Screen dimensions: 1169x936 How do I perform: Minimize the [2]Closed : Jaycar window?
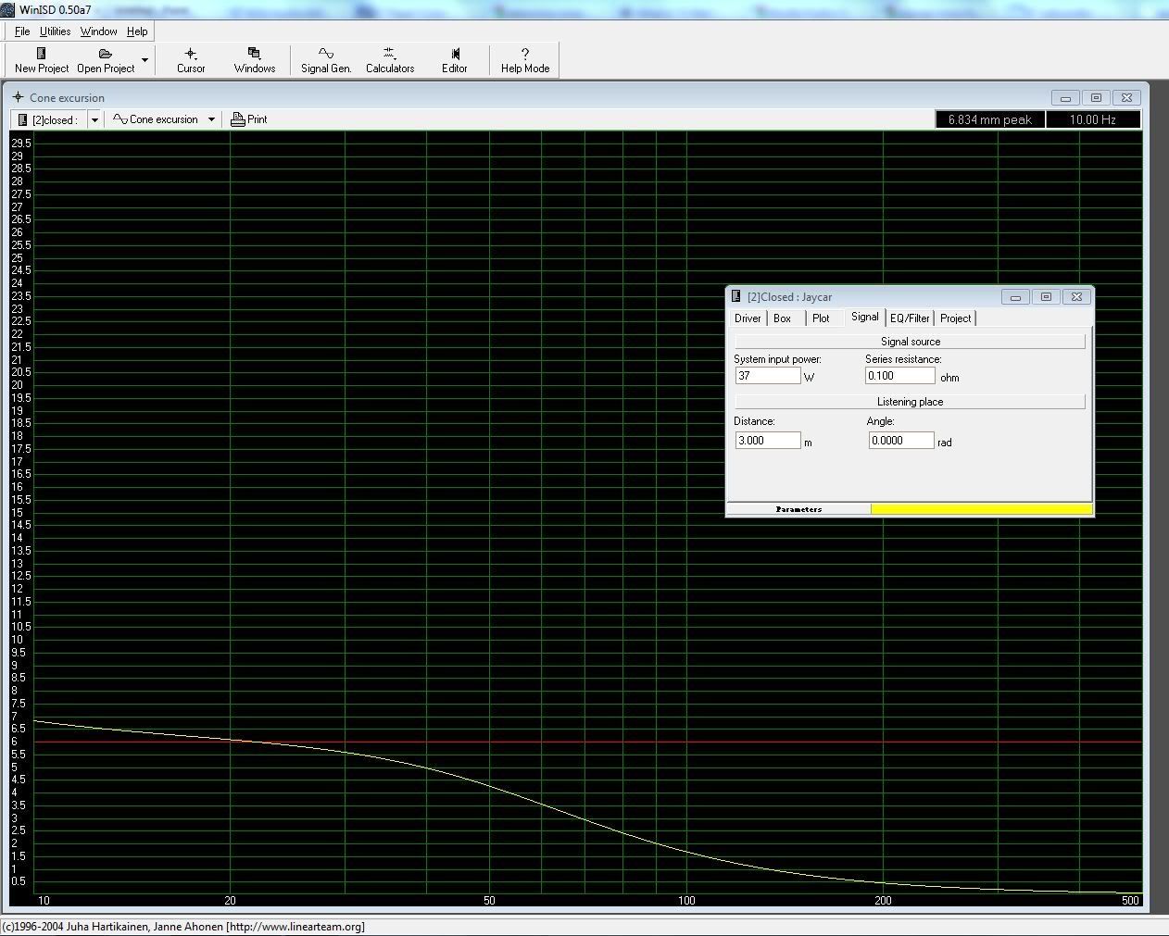(1016, 297)
